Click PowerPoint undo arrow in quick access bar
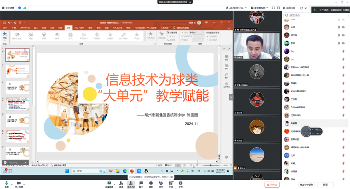350x189 pixels. pyautogui.click(x=9, y=23)
